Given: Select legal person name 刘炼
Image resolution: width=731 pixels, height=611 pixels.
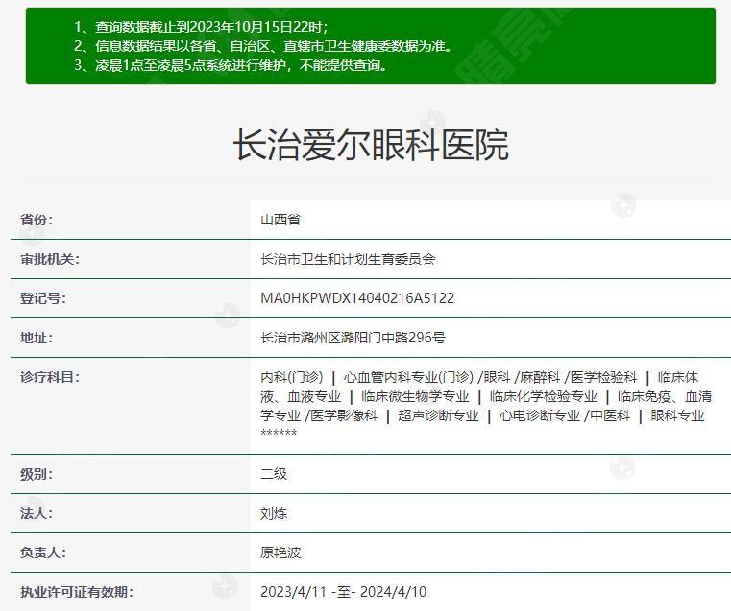Looking at the screenshot, I should [x=274, y=513].
